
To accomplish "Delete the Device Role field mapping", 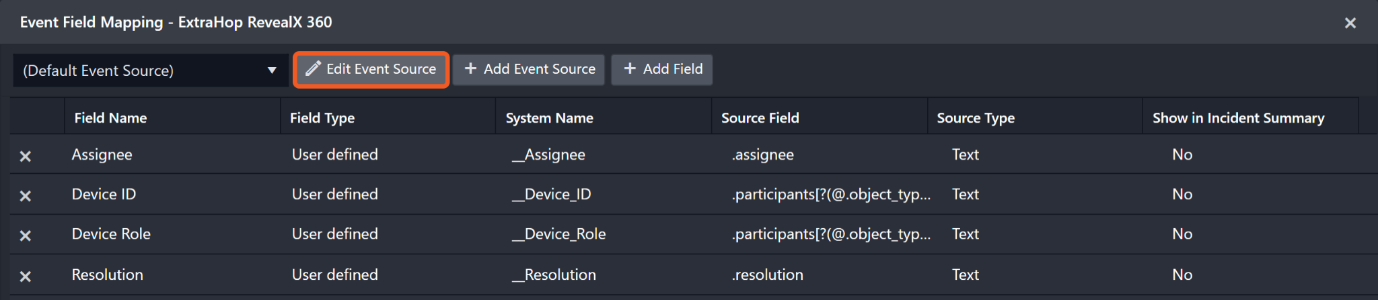I will (x=26, y=236).
